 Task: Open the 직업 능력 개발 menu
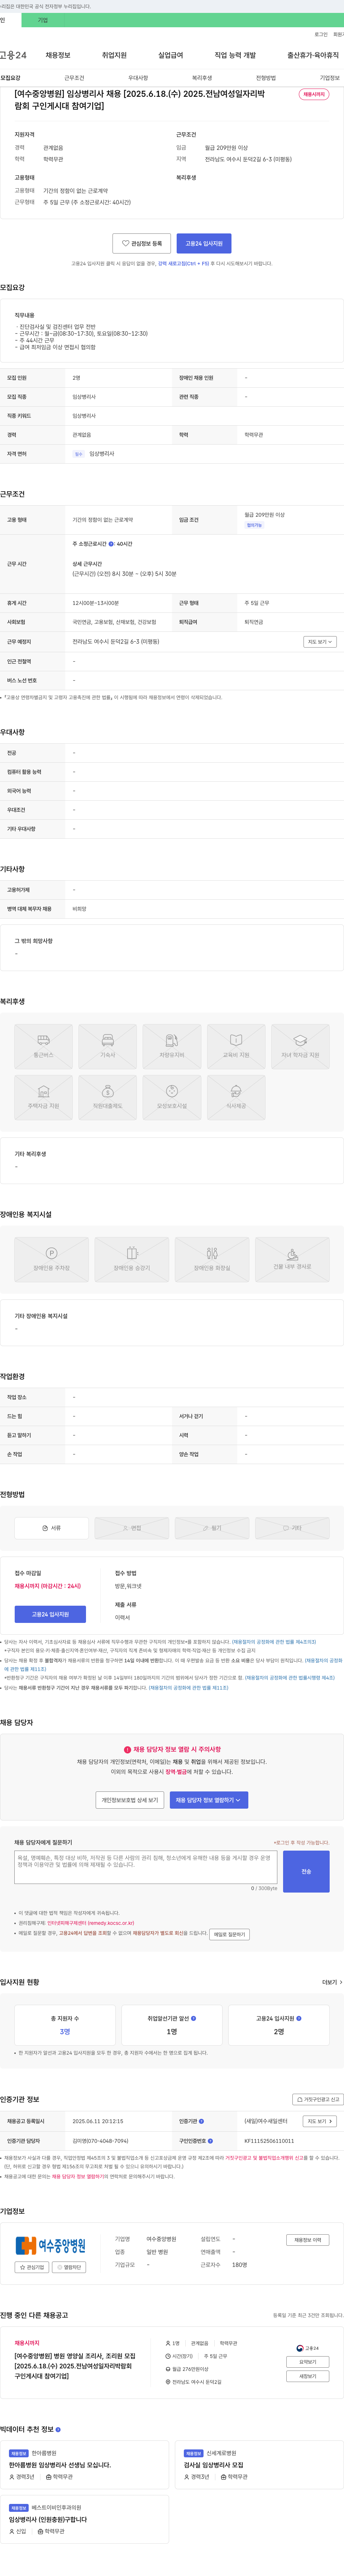click(235, 55)
